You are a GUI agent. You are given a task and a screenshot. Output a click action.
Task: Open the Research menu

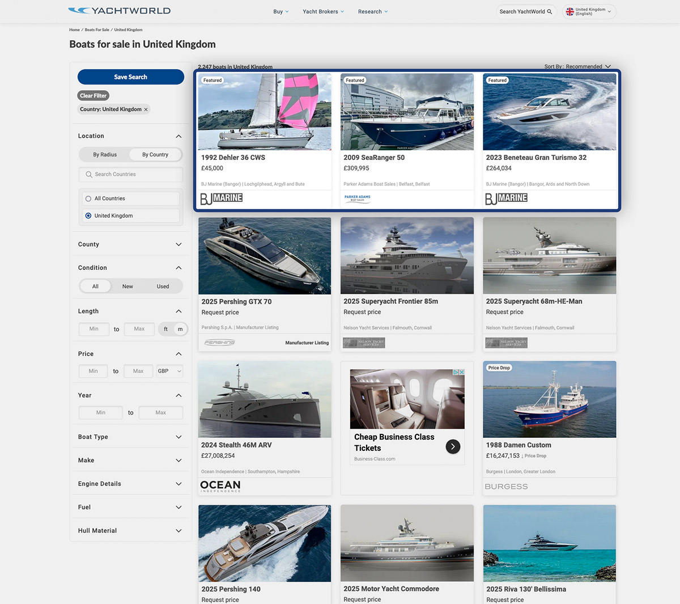pyautogui.click(x=373, y=11)
